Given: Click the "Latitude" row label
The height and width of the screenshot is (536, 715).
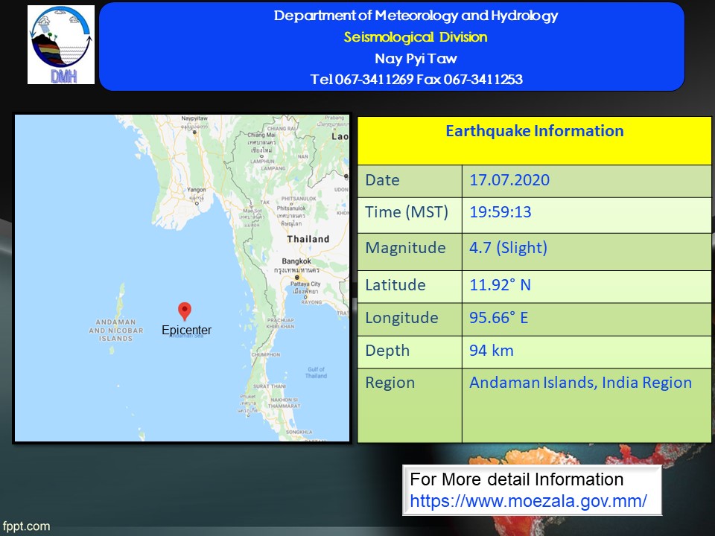Looking at the screenshot, I should (395, 285).
